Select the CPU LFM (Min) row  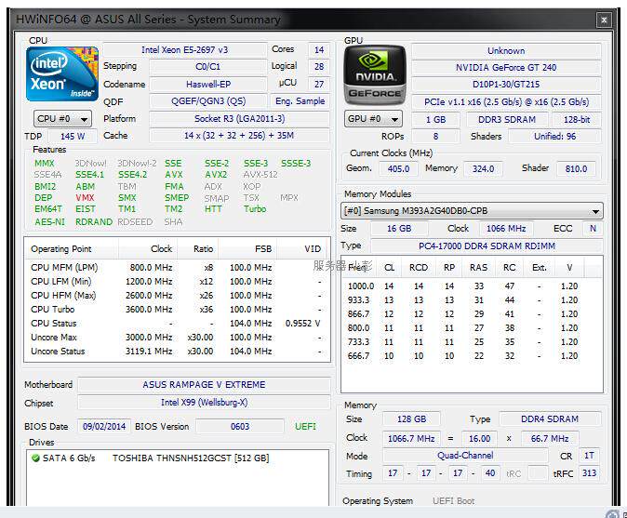point(177,282)
